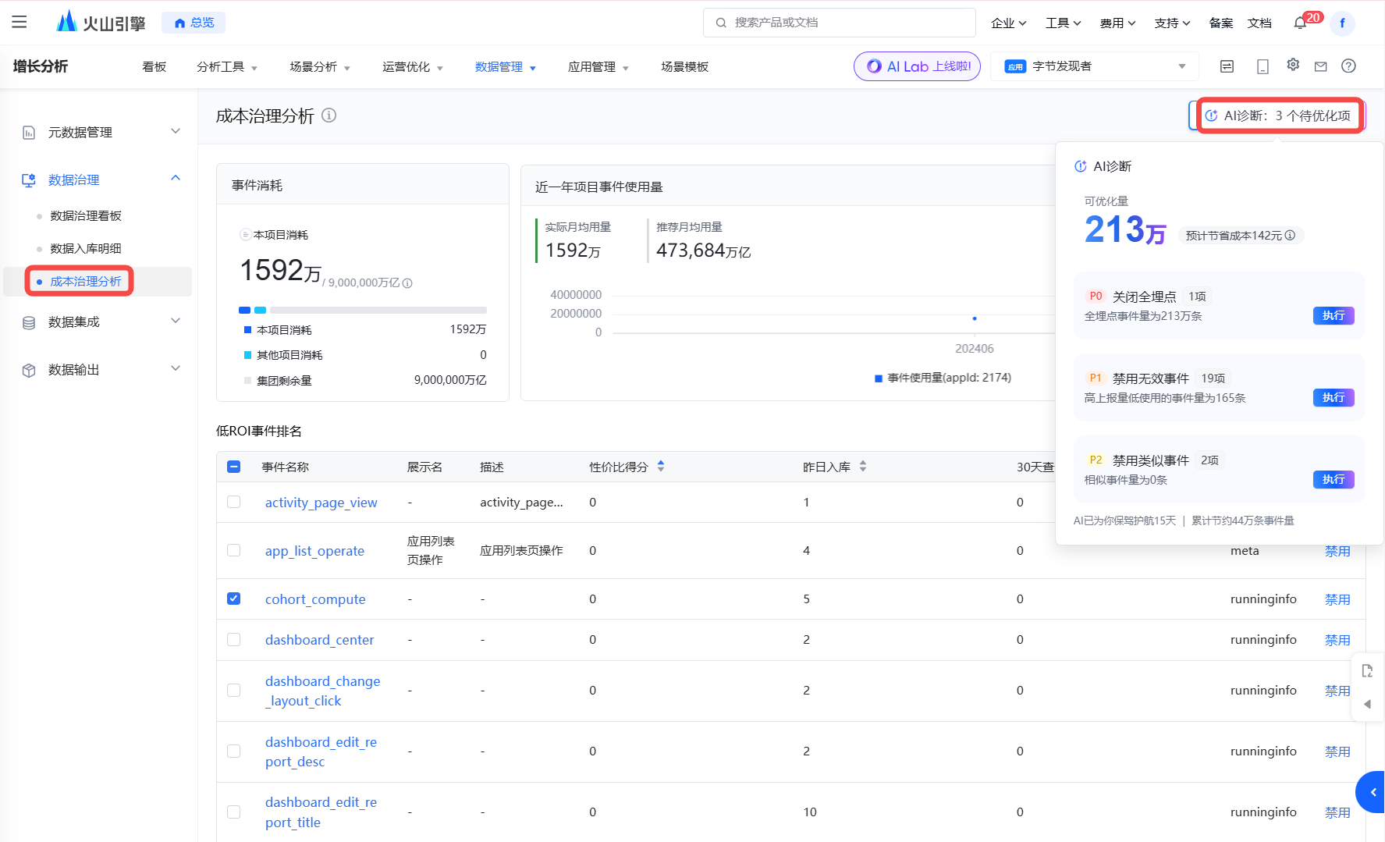
Task: Click the 事件消耗 usage progress bar
Action: (363, 311)
